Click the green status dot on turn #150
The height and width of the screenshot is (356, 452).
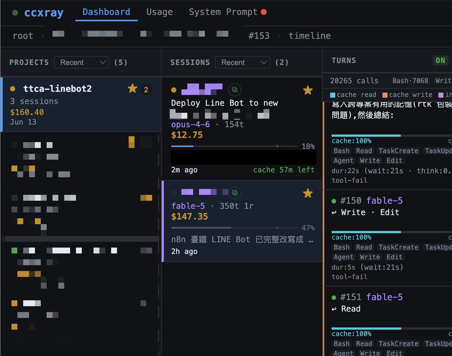pos(334,201)
